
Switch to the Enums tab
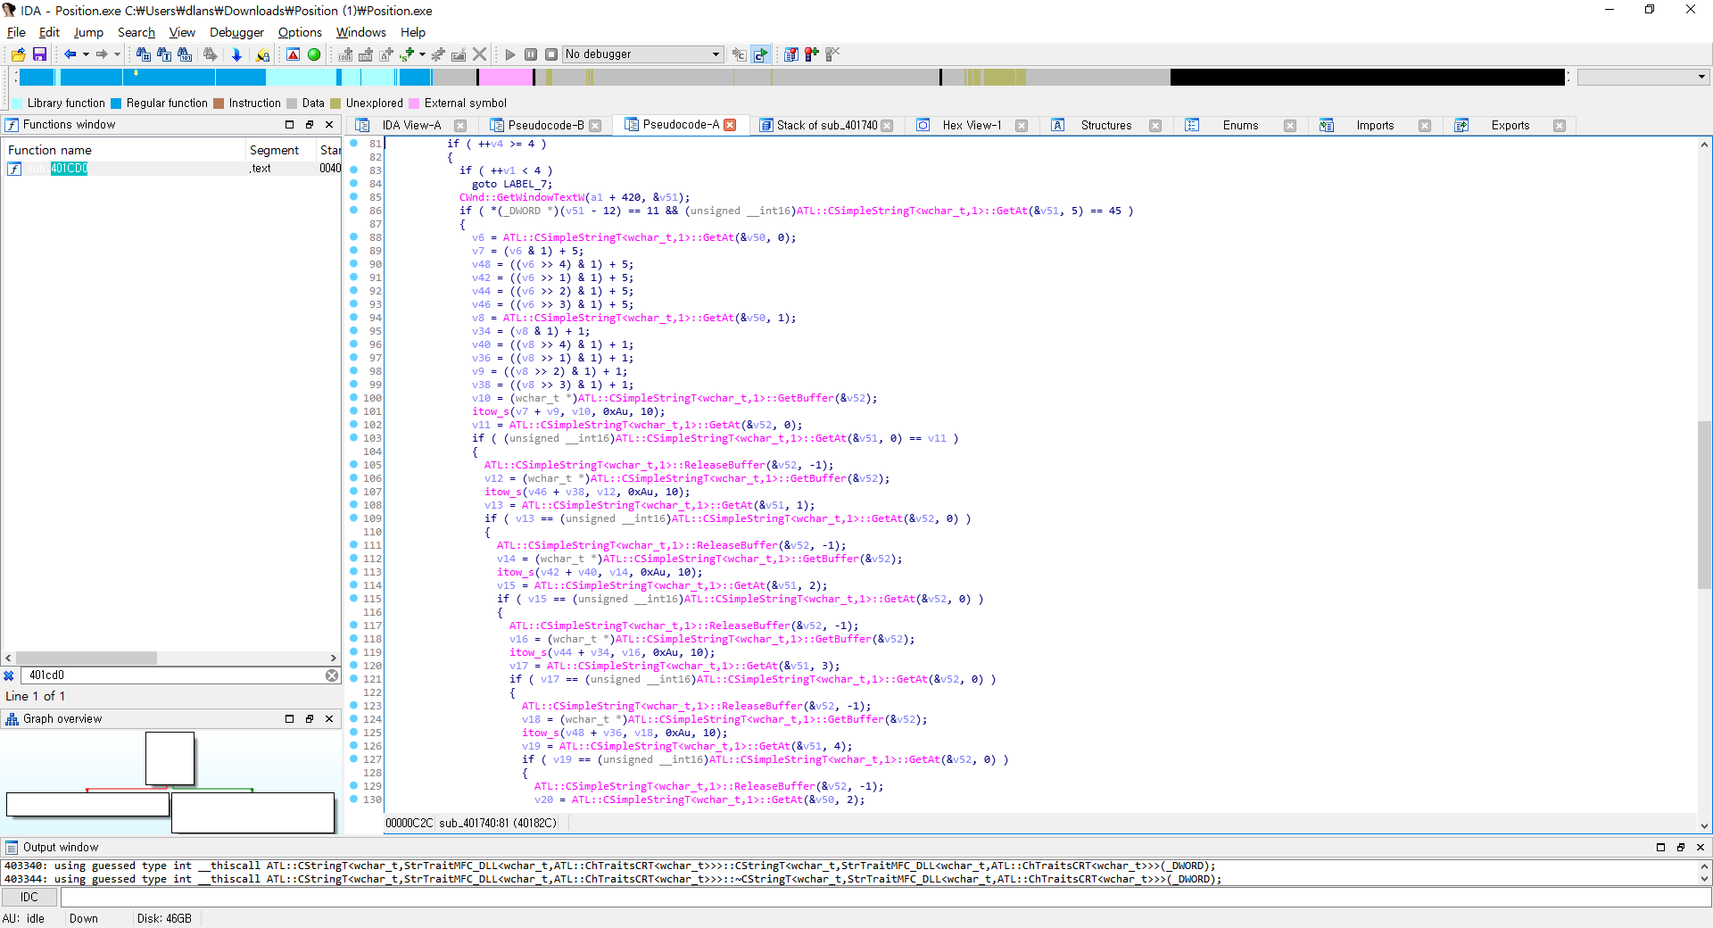(x=1240, y=125)
